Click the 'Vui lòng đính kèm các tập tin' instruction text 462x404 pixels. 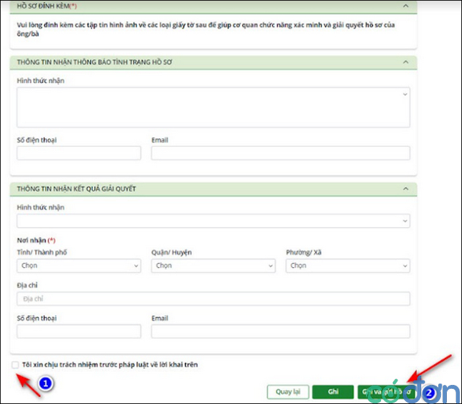205,29
